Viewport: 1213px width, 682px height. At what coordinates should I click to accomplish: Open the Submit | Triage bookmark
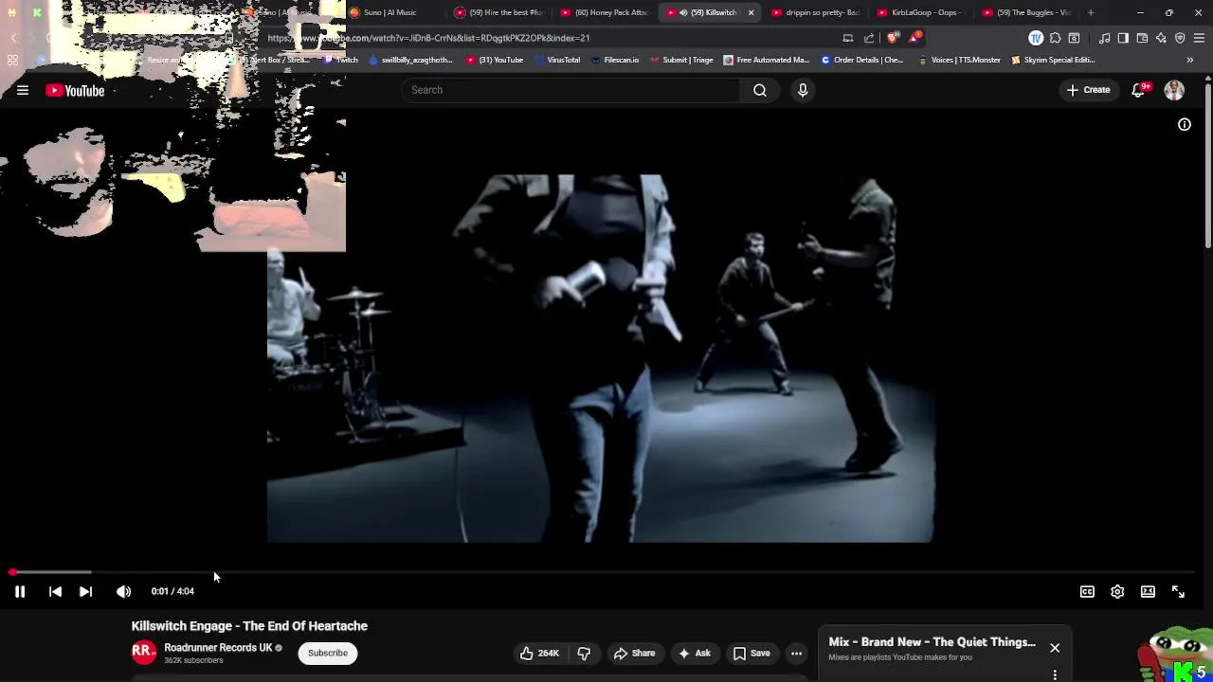680,60
